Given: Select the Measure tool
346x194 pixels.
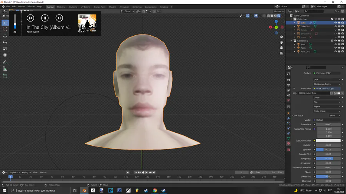Looking at the screenshot, I should pos(5,69).
